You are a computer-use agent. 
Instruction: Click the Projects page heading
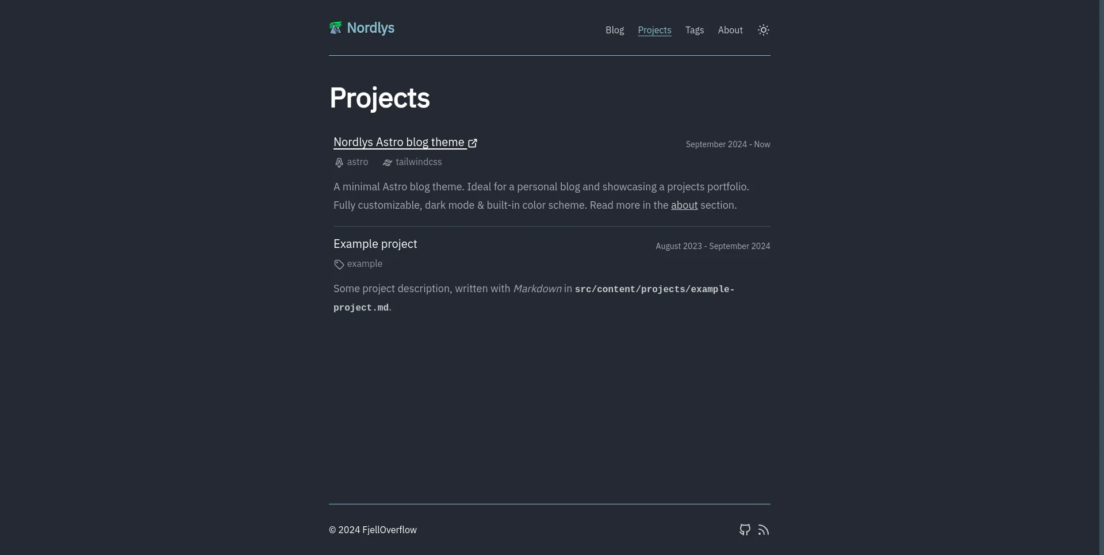379,98
